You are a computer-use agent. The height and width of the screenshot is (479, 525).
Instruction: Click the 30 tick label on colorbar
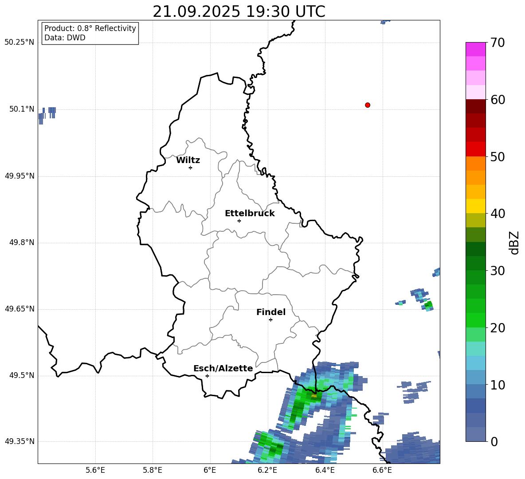pos(498,271)
